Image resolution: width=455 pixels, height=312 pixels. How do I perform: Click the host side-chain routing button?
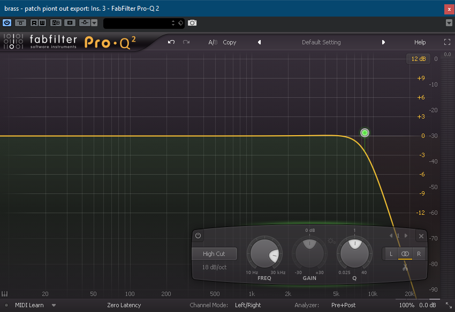tap(85, 22)
